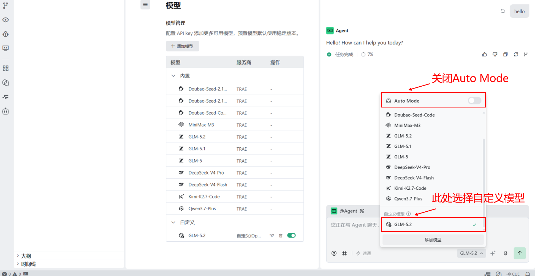Image resolution: width=535 pixels, height=276 pixels.
Task: Copy the Agent reply
Action: (x=505, y=54)
